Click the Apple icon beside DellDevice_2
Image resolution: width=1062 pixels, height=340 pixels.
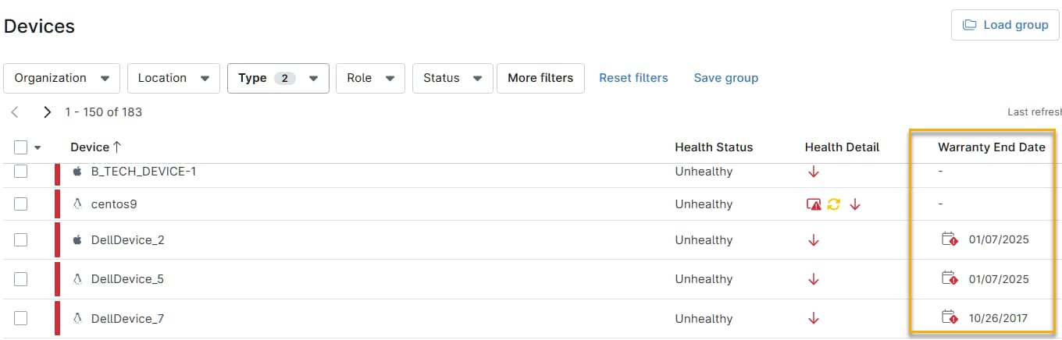pos(77,240)
